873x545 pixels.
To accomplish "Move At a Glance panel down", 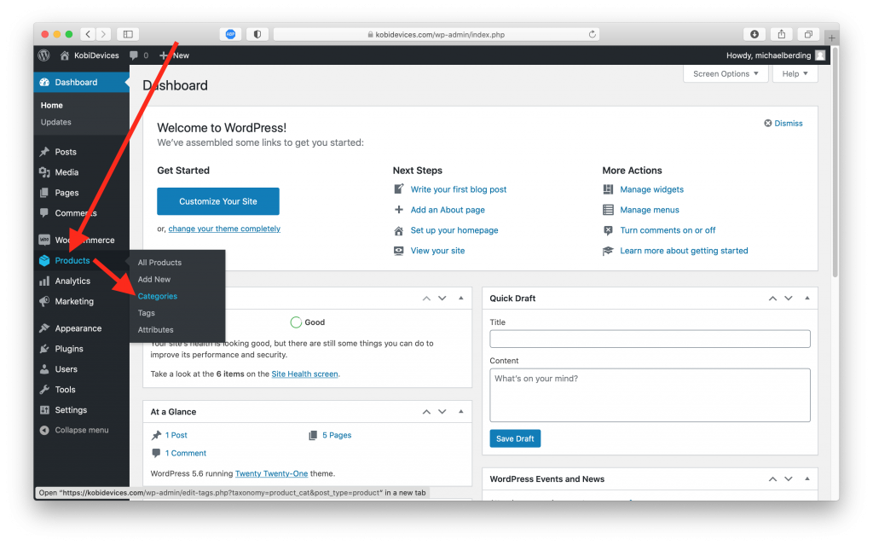I will [x=442, y=412].
